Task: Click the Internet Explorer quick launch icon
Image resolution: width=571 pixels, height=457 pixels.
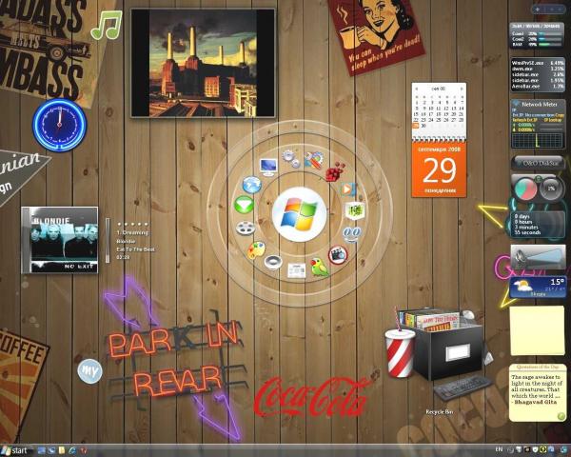Action: point(72,450)
